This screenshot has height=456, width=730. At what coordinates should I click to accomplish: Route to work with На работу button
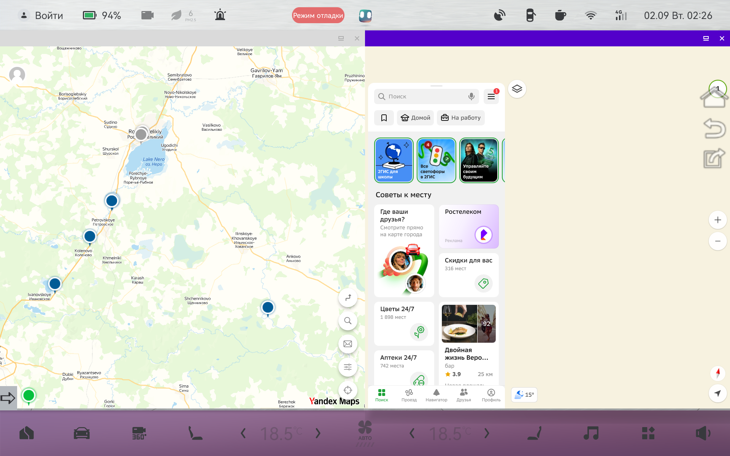click(461, 118)
